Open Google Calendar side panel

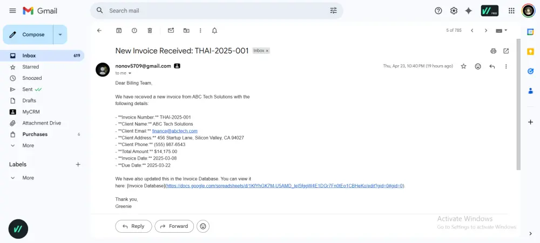[x=530, y=32]
